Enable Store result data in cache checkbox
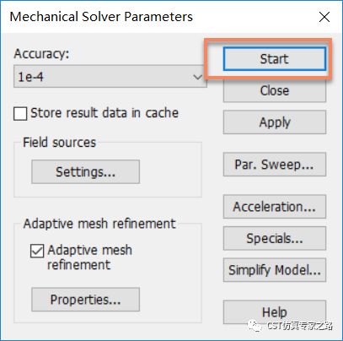343x341 pixels. pos(20,114)
